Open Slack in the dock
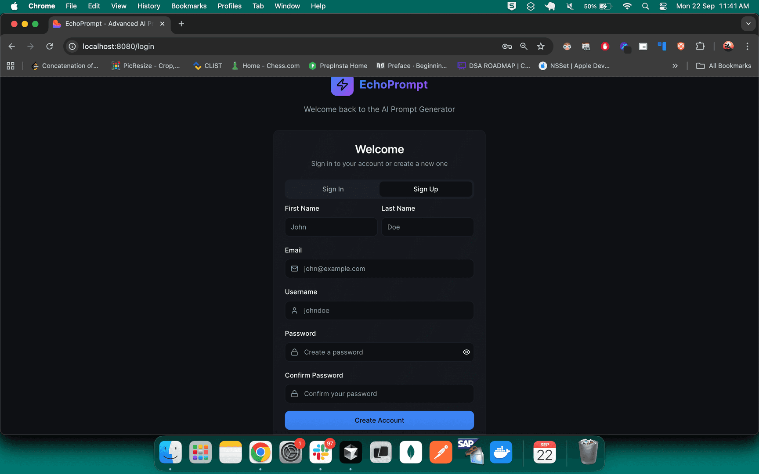 (x=321, y=452)
